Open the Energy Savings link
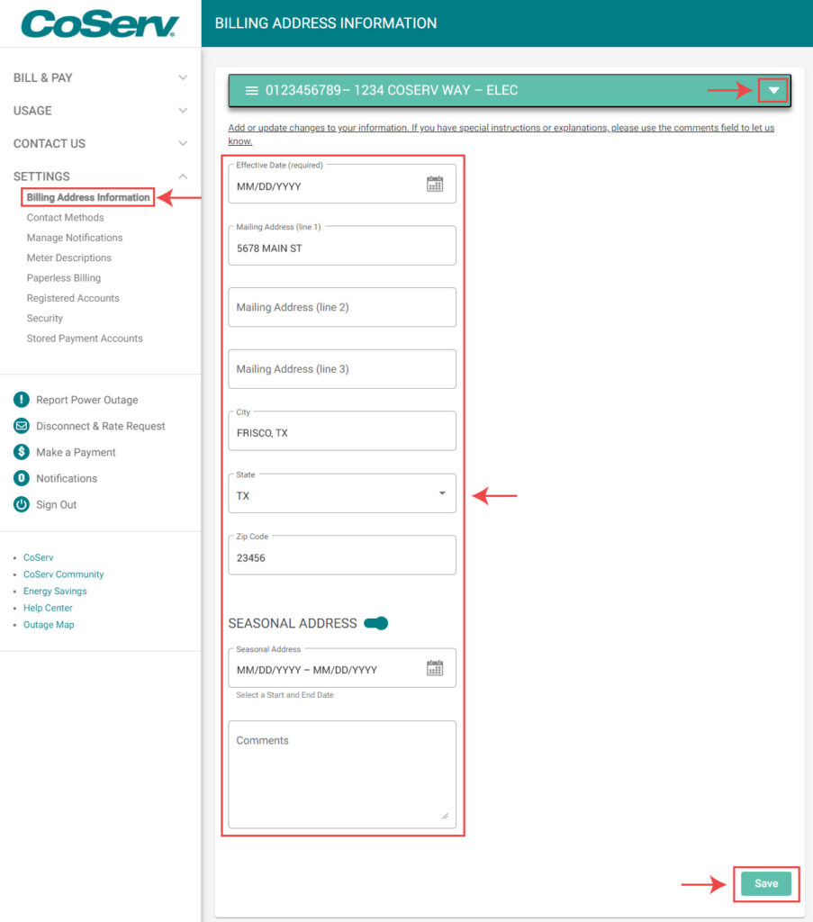This screenshot has width=813, height=922. [55, 592]
